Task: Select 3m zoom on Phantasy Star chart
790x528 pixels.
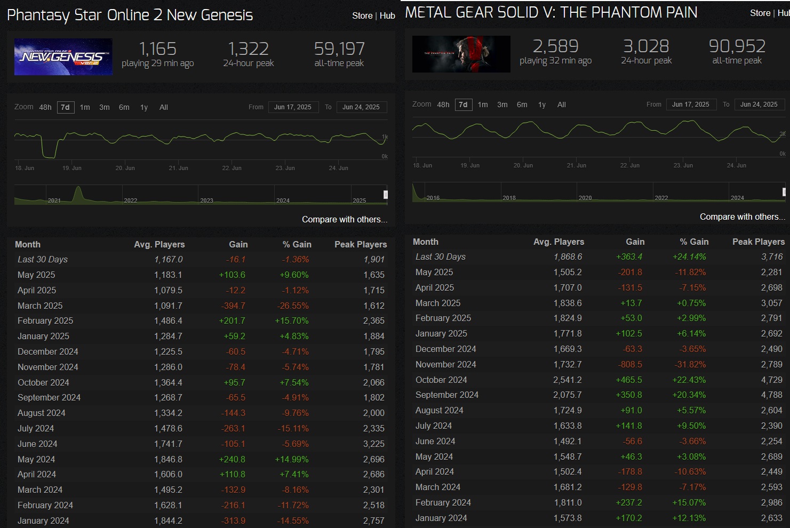Action: [x=105, y=107]
